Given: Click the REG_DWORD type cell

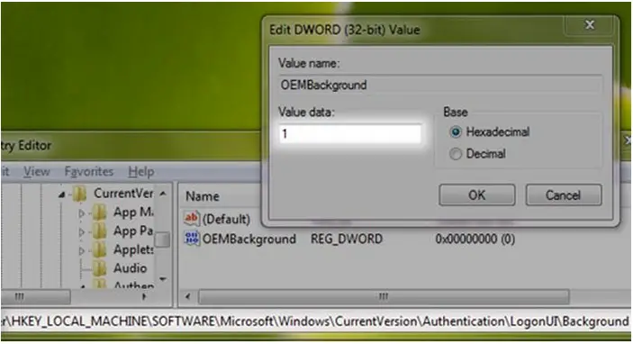Looking at the screenshot, I should [x=347, y=239].
